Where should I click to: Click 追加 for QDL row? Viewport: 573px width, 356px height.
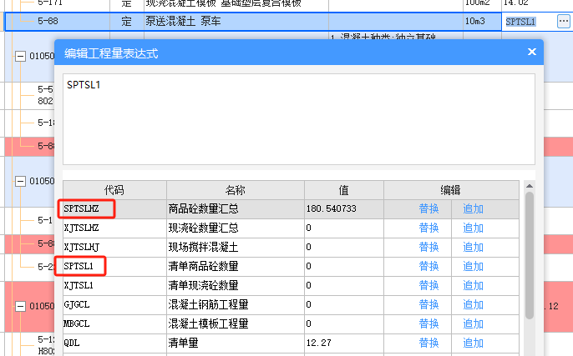(473, 343)
